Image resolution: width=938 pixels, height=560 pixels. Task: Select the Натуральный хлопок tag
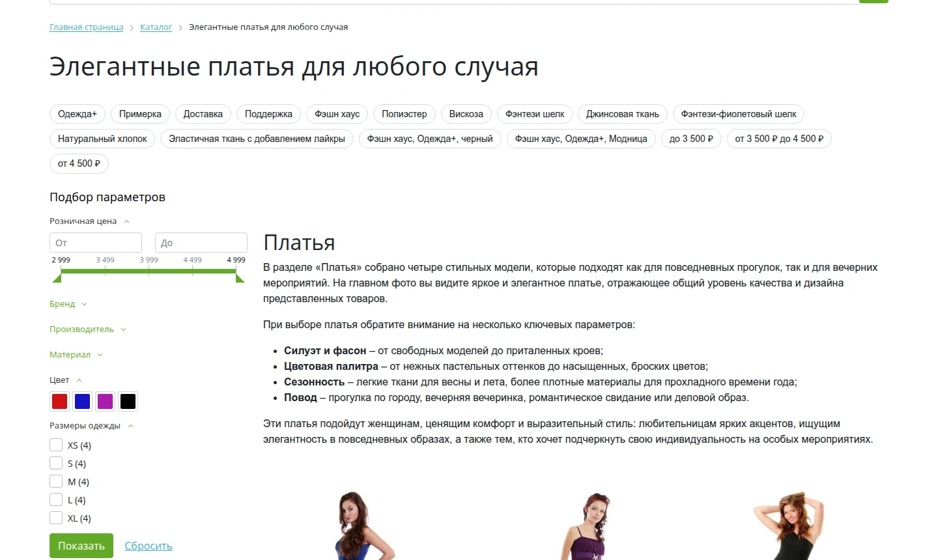point(102,139)
